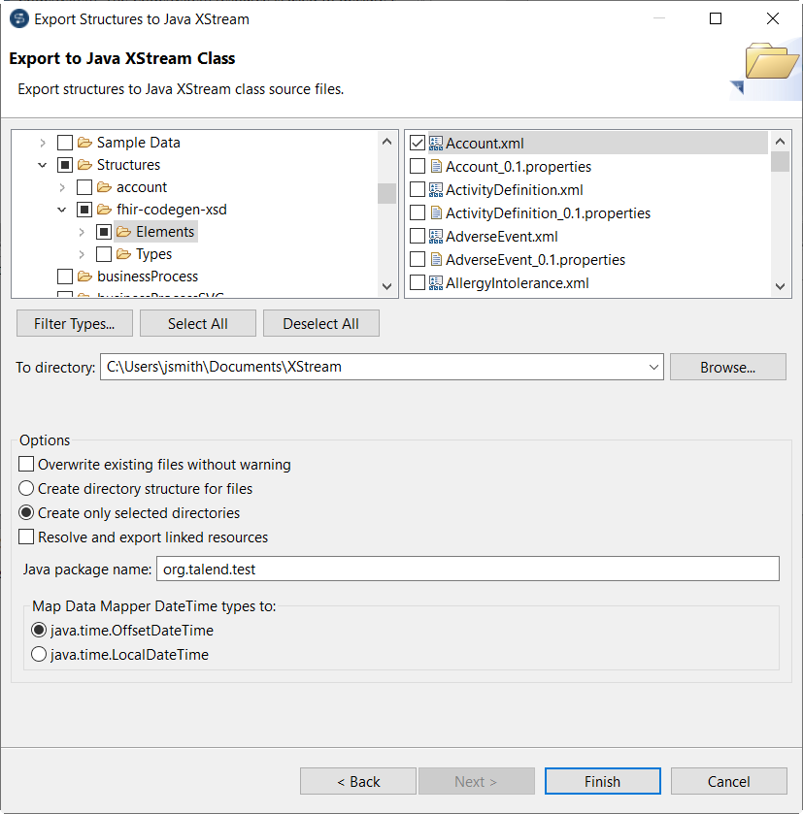Collapse the fhir-codegen-xsd node
803x814 pixels.
(x=62, y=209)
